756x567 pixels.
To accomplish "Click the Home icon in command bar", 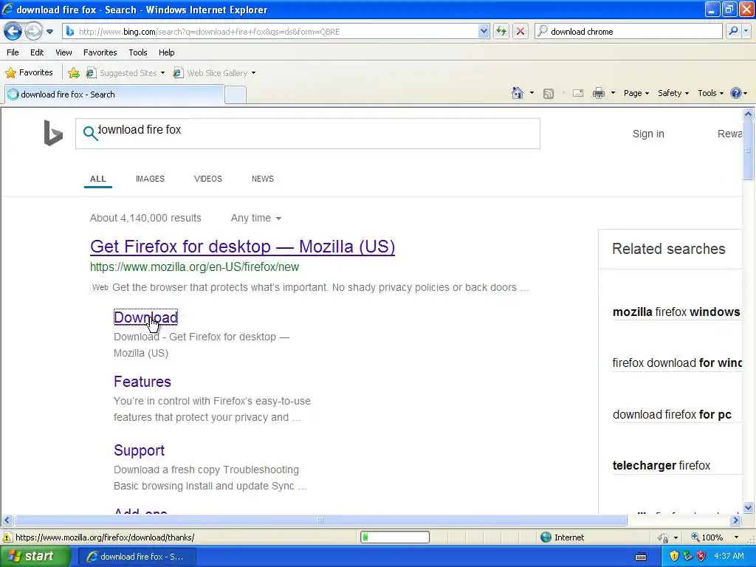I will (x=518, y=93).
